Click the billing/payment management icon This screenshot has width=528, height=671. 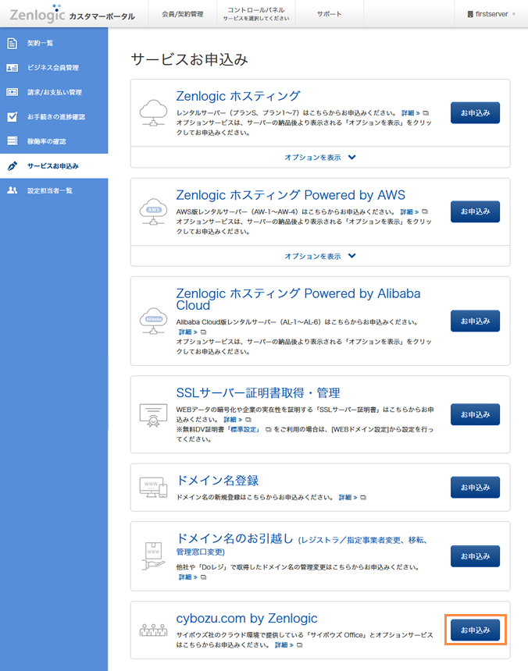pos(12,92)
